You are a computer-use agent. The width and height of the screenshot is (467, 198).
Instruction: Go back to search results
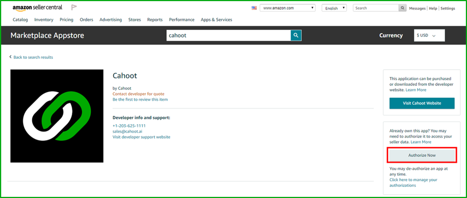coord(33,57)
